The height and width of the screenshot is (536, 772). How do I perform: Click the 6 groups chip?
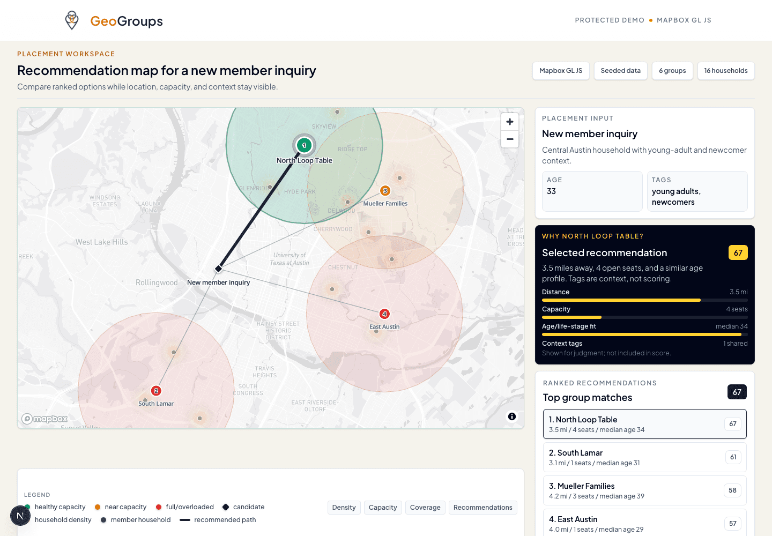[672, 71]
